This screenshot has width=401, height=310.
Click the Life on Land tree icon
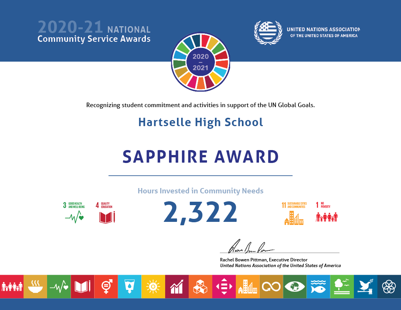tap(342, 286)
